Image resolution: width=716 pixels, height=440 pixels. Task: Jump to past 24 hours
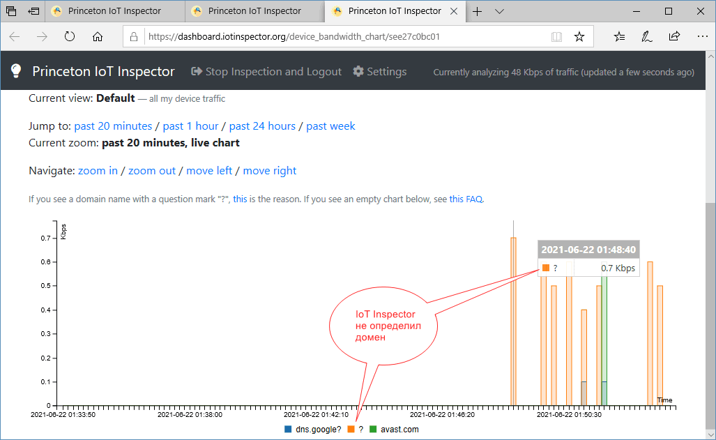click(x=262, y=126)
